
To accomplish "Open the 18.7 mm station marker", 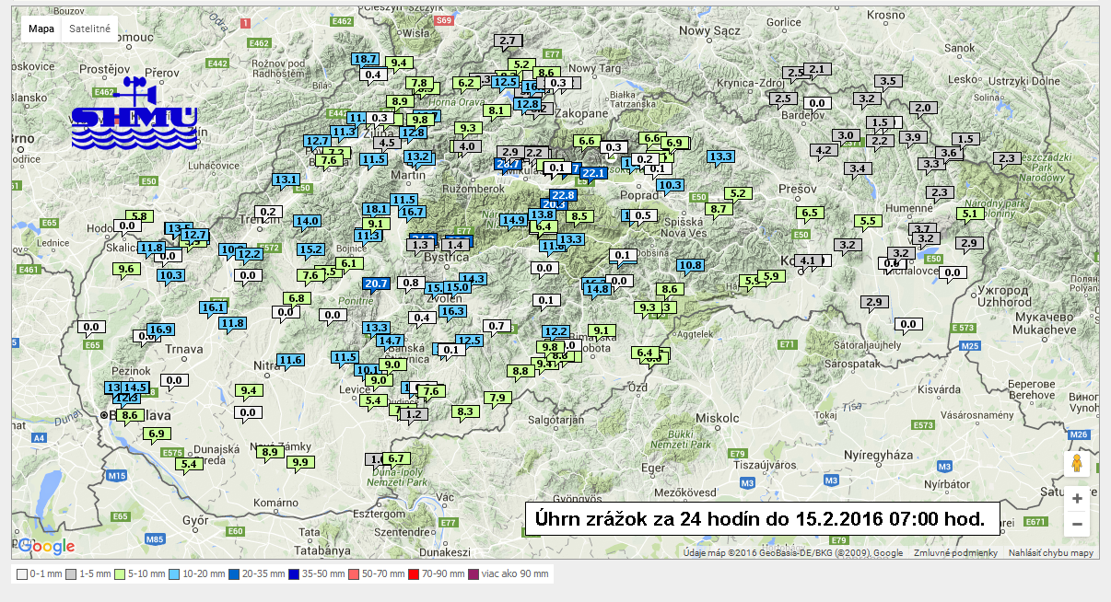I will (366, 59).
